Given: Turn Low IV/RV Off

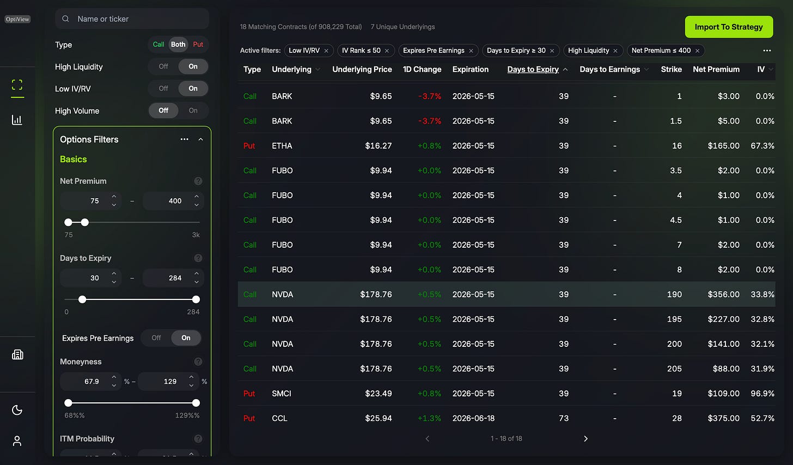Looking at the screenshot, I should coord(163,88).
